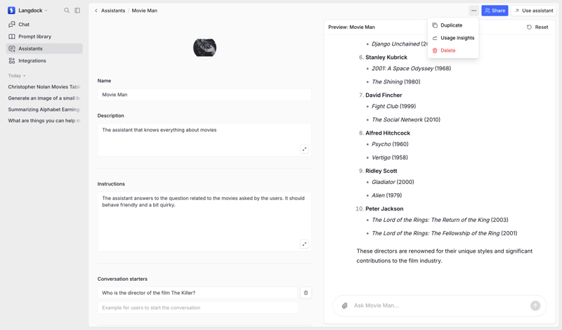This screenshot has width=562, height=330.
Task: Click The Social Network (2010) entry
Action: click(x=406, y=119)
